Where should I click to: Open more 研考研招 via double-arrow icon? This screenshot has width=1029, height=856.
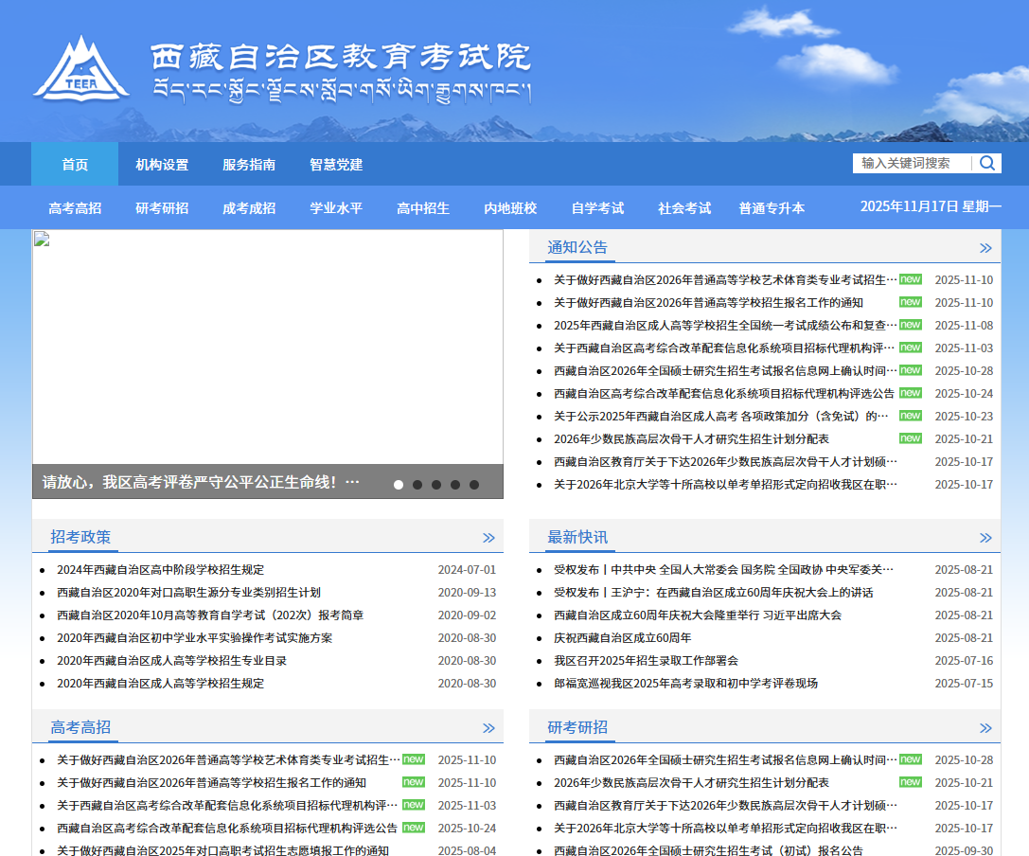tap(985, 728)
